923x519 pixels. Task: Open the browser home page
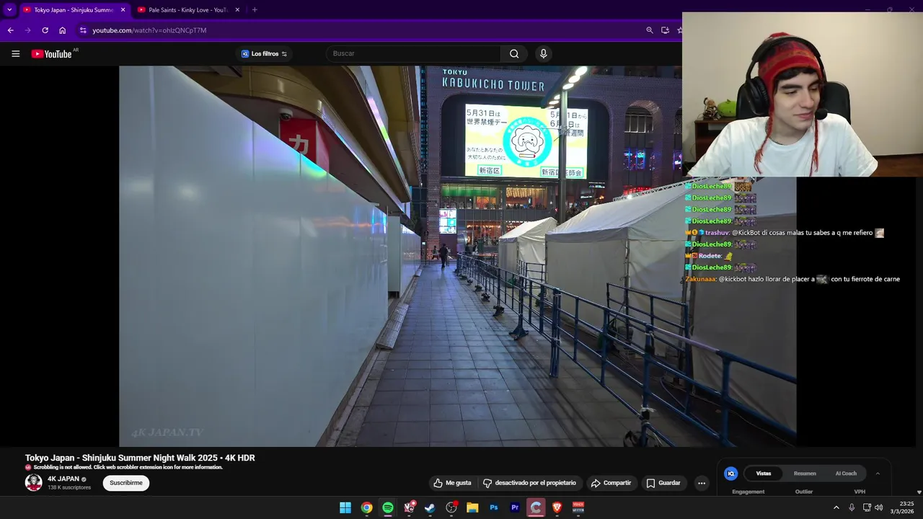point(62,30)
